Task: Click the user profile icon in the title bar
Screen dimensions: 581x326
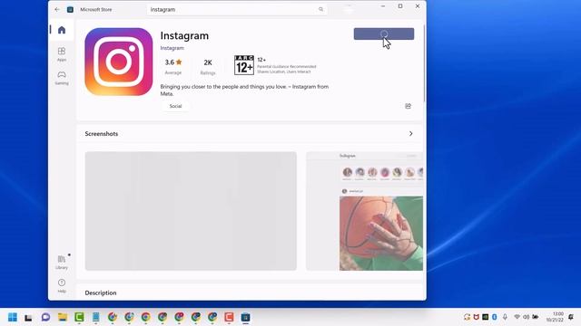Action: (x=348, y=9)
